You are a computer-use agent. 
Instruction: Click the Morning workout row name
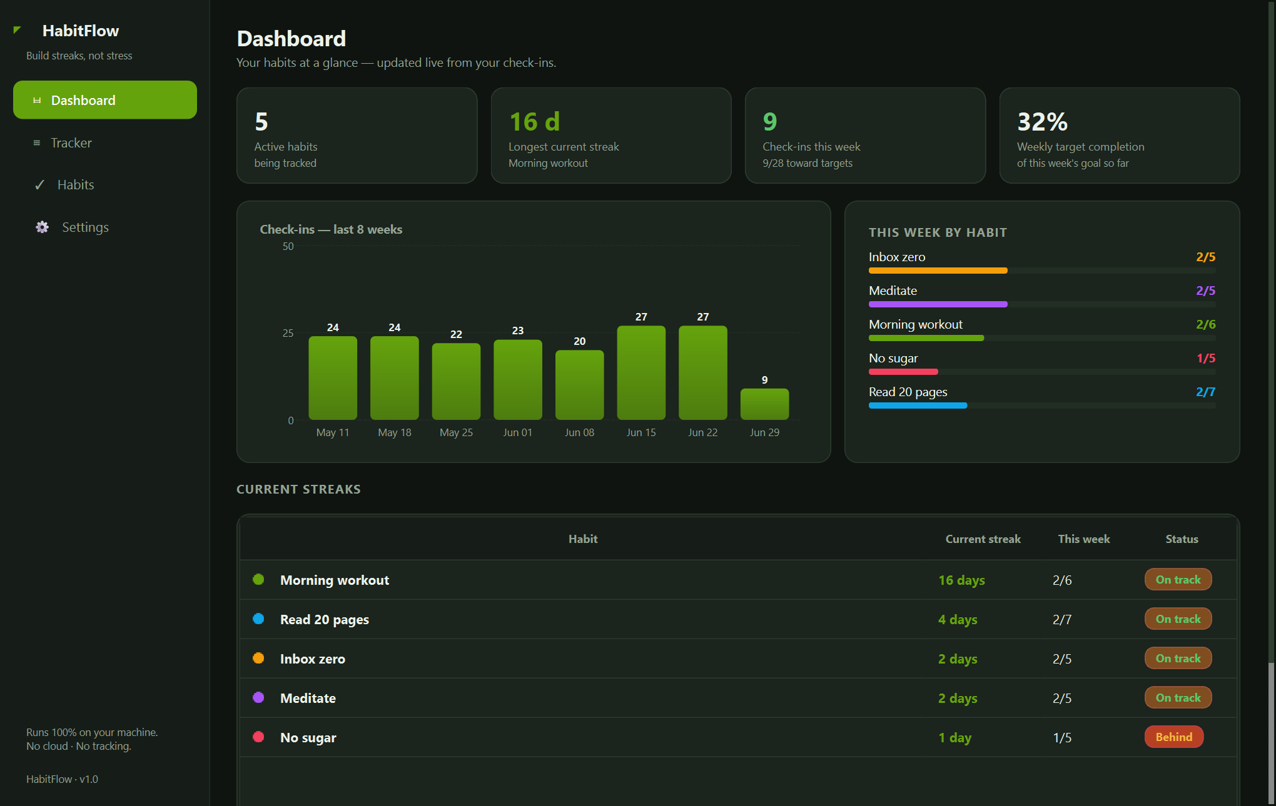point(335,580)
